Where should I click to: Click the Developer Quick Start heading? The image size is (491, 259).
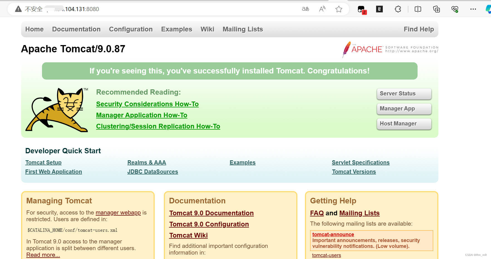[x=63, y=151]
